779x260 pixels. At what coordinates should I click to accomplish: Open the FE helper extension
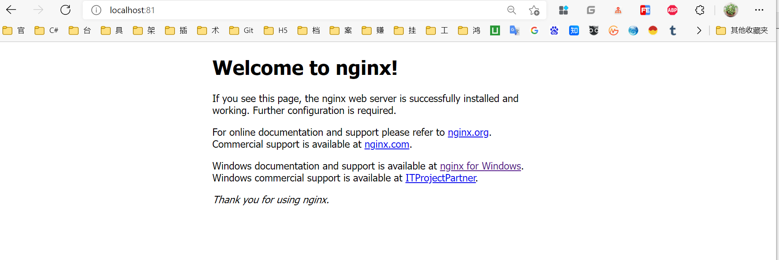pyautogui.click(x=645, y=10)
